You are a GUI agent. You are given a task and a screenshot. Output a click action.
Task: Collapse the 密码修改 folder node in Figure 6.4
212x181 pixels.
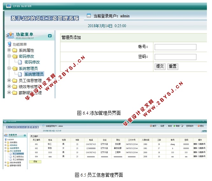(9, 56)
